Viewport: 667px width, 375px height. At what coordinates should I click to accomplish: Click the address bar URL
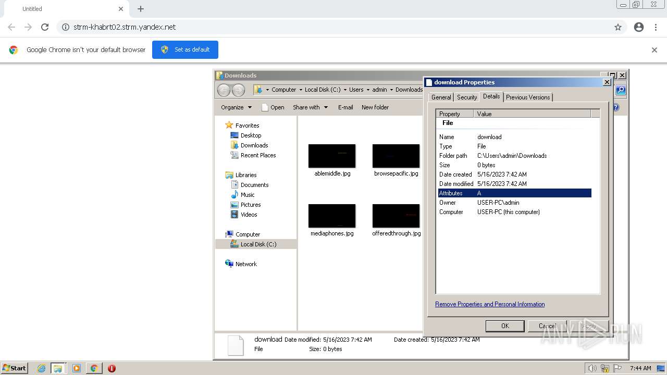click(125, 27)
